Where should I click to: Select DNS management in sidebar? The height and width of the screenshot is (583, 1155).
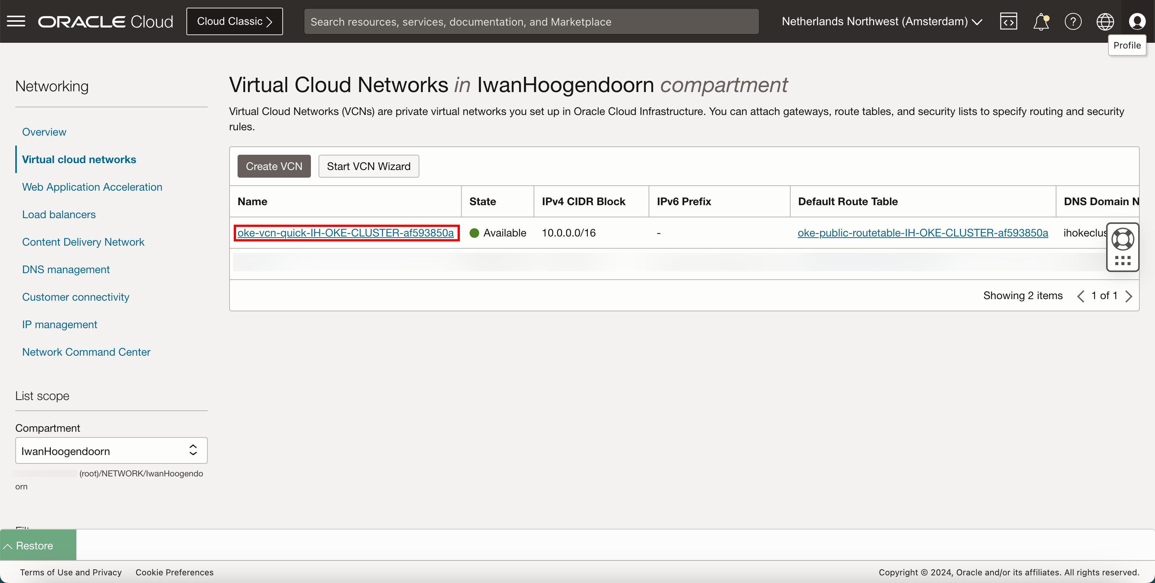[x=66, y=269]
